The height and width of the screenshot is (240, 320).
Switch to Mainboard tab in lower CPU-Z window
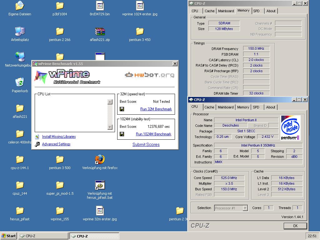tap(226, 107)
